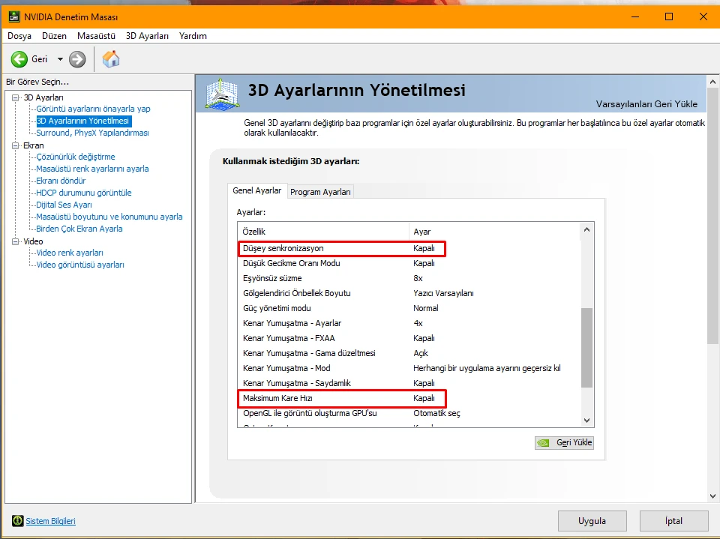The width and height of the screenshot is (720, 539).
Task: Click the Otomatik seç value
Action: click(x=436, y=413)
